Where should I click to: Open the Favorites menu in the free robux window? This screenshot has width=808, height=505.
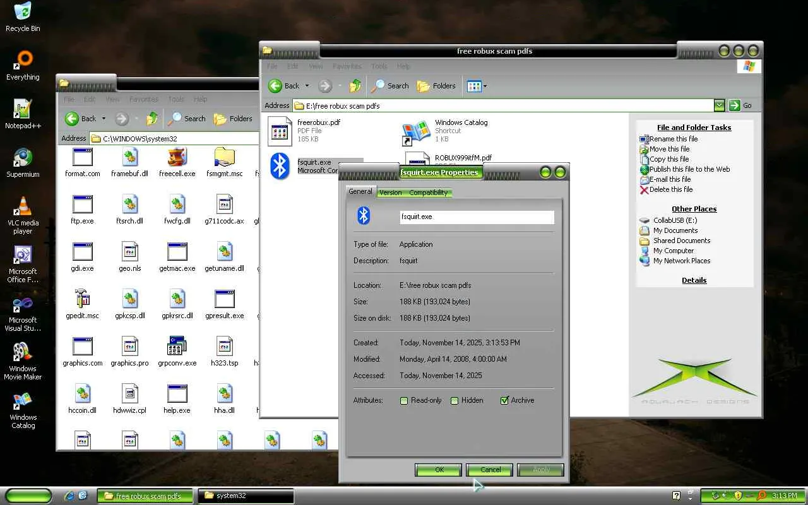click(347, 66)
